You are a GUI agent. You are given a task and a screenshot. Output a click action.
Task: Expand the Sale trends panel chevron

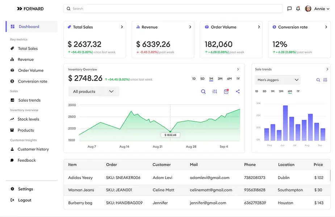click(327, 69)
